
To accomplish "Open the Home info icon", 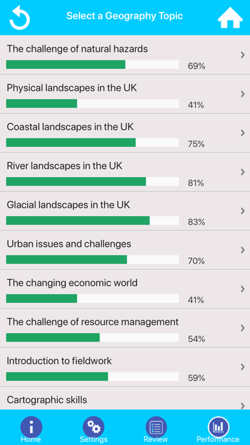I will click(31, 427).
